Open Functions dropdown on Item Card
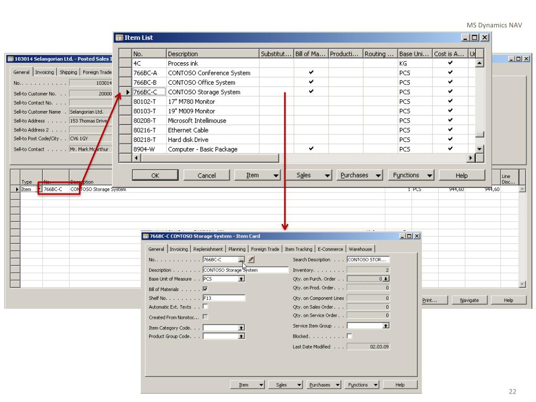Viewport: 536px width, 402px height. pos(362,385)
